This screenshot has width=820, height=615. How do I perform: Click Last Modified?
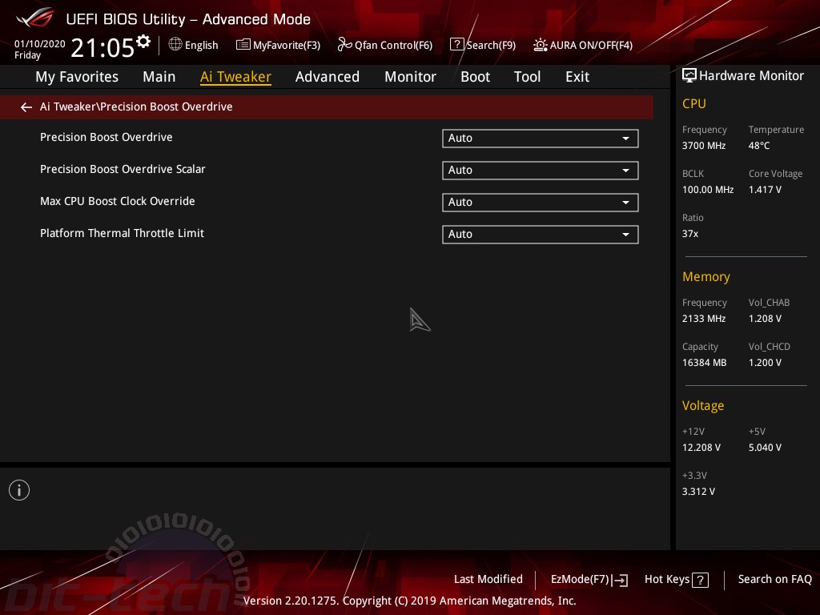click(488, 579)
